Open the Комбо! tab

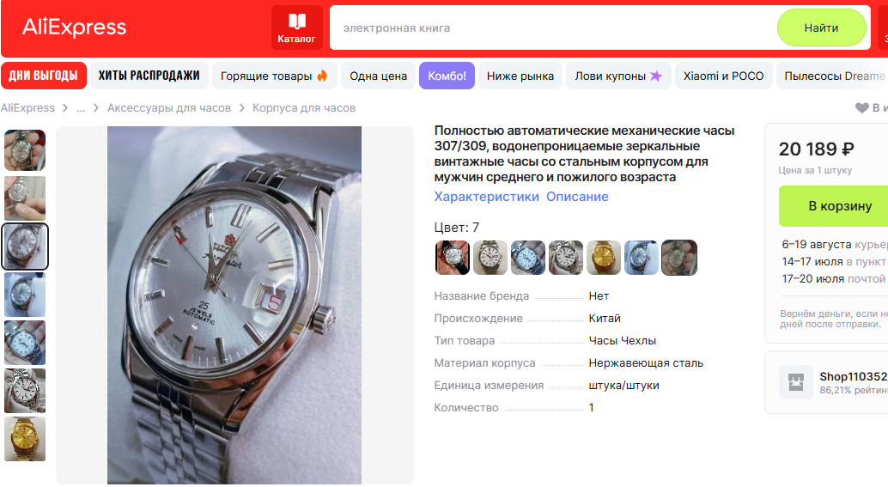pyautogui.click(x=447, y=76)
